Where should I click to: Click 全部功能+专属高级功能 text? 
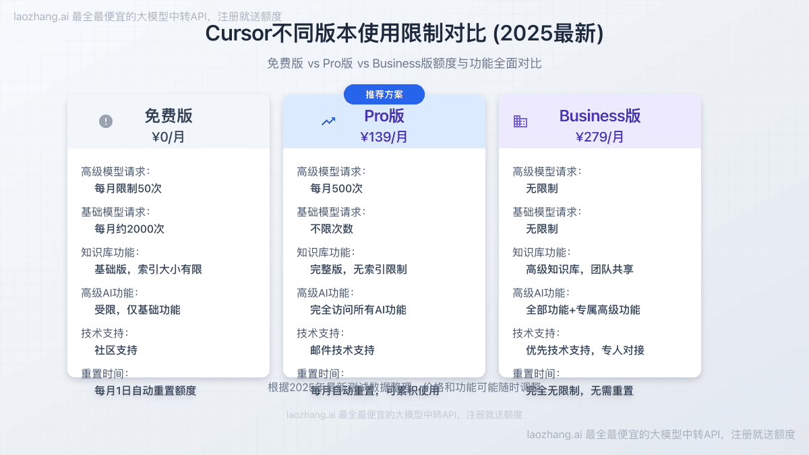pyautogui.click(x=583, y=309)
